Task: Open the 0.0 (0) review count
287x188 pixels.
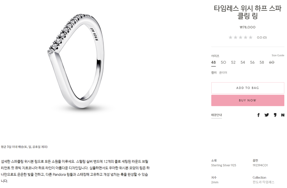Action: (262, 37)
